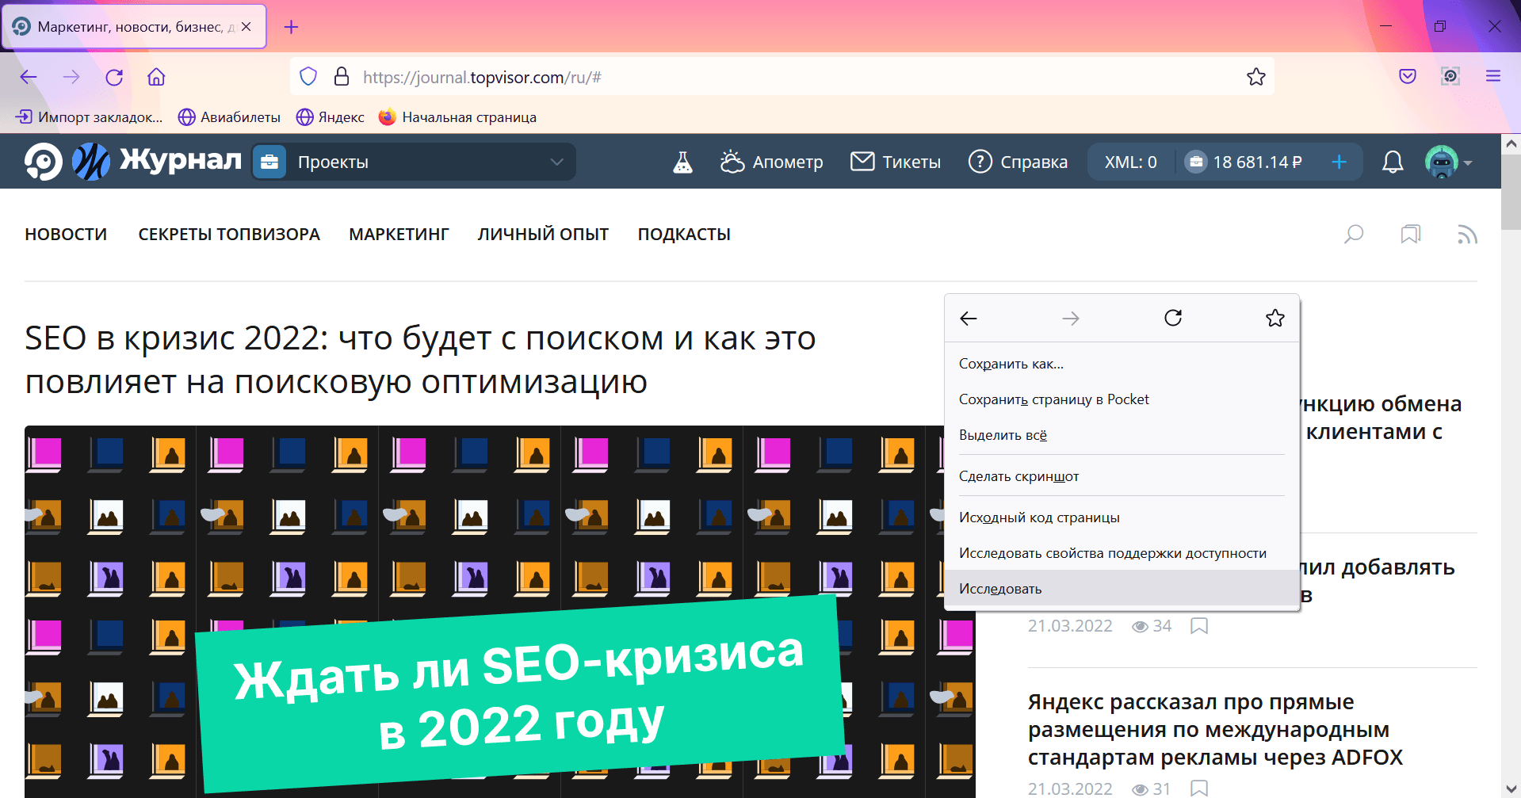Open the user avatar menu
Screen dimensions: 1521x798
pyautogui.click(x=1448, y=162)
